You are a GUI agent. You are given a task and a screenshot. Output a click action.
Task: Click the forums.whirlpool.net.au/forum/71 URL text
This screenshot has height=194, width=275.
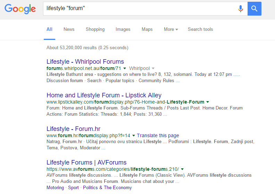[84, 68]
